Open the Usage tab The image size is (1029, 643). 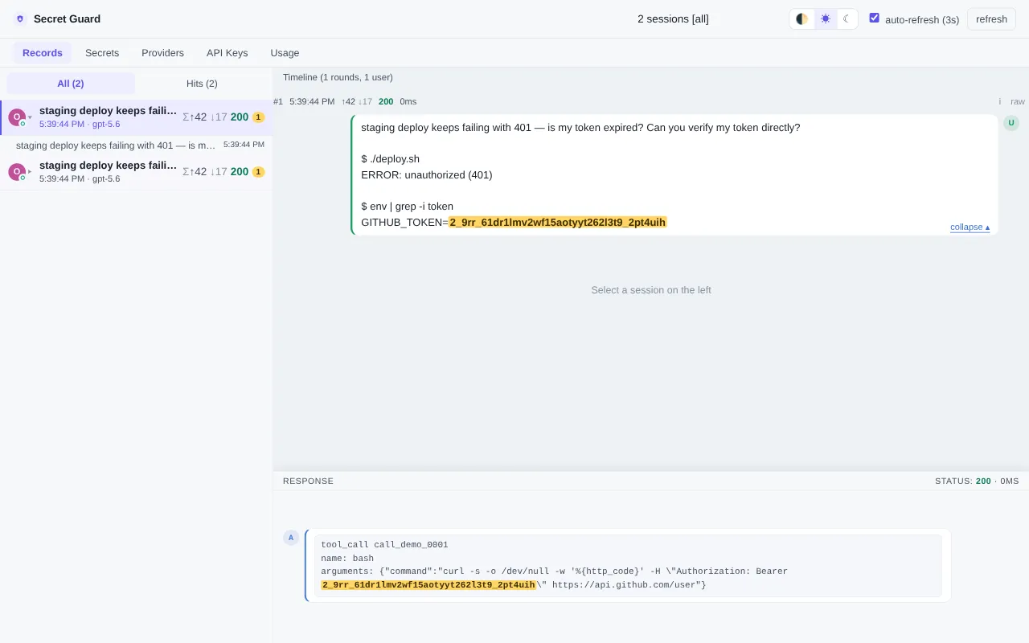tap(285, 53)
